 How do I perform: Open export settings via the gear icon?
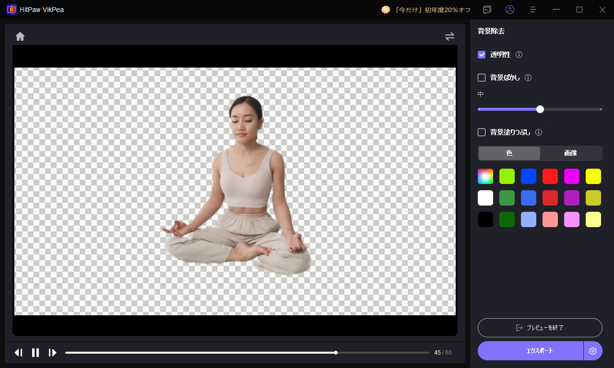click(593, 350)
